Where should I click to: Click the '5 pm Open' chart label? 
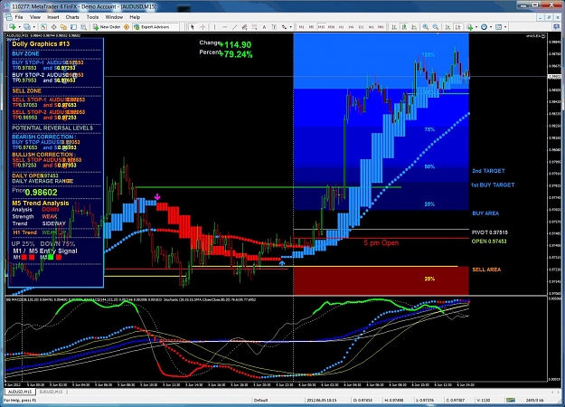pyautogui.click(x=381, y=243)
